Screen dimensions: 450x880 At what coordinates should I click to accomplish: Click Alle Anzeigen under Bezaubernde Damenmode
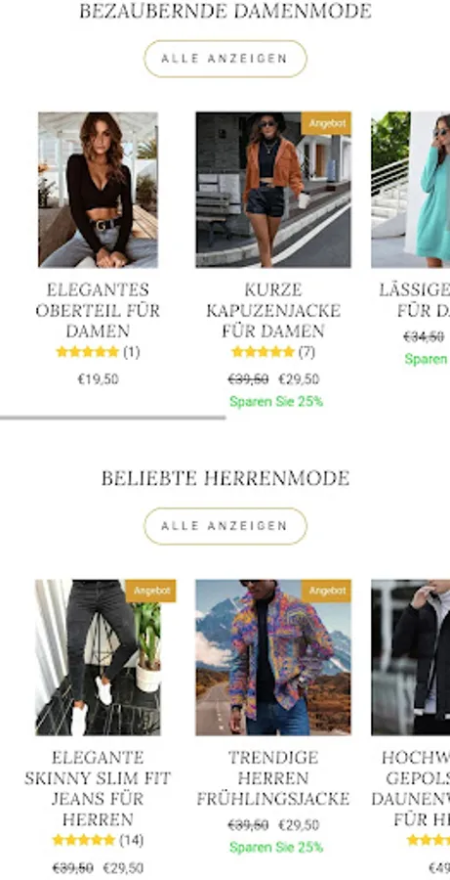click(225, 59)
